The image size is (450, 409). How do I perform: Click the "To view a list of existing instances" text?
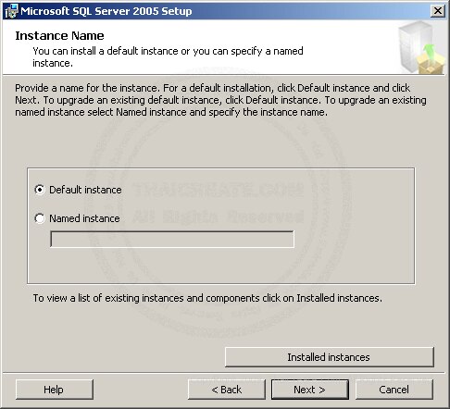click(207, 298)
